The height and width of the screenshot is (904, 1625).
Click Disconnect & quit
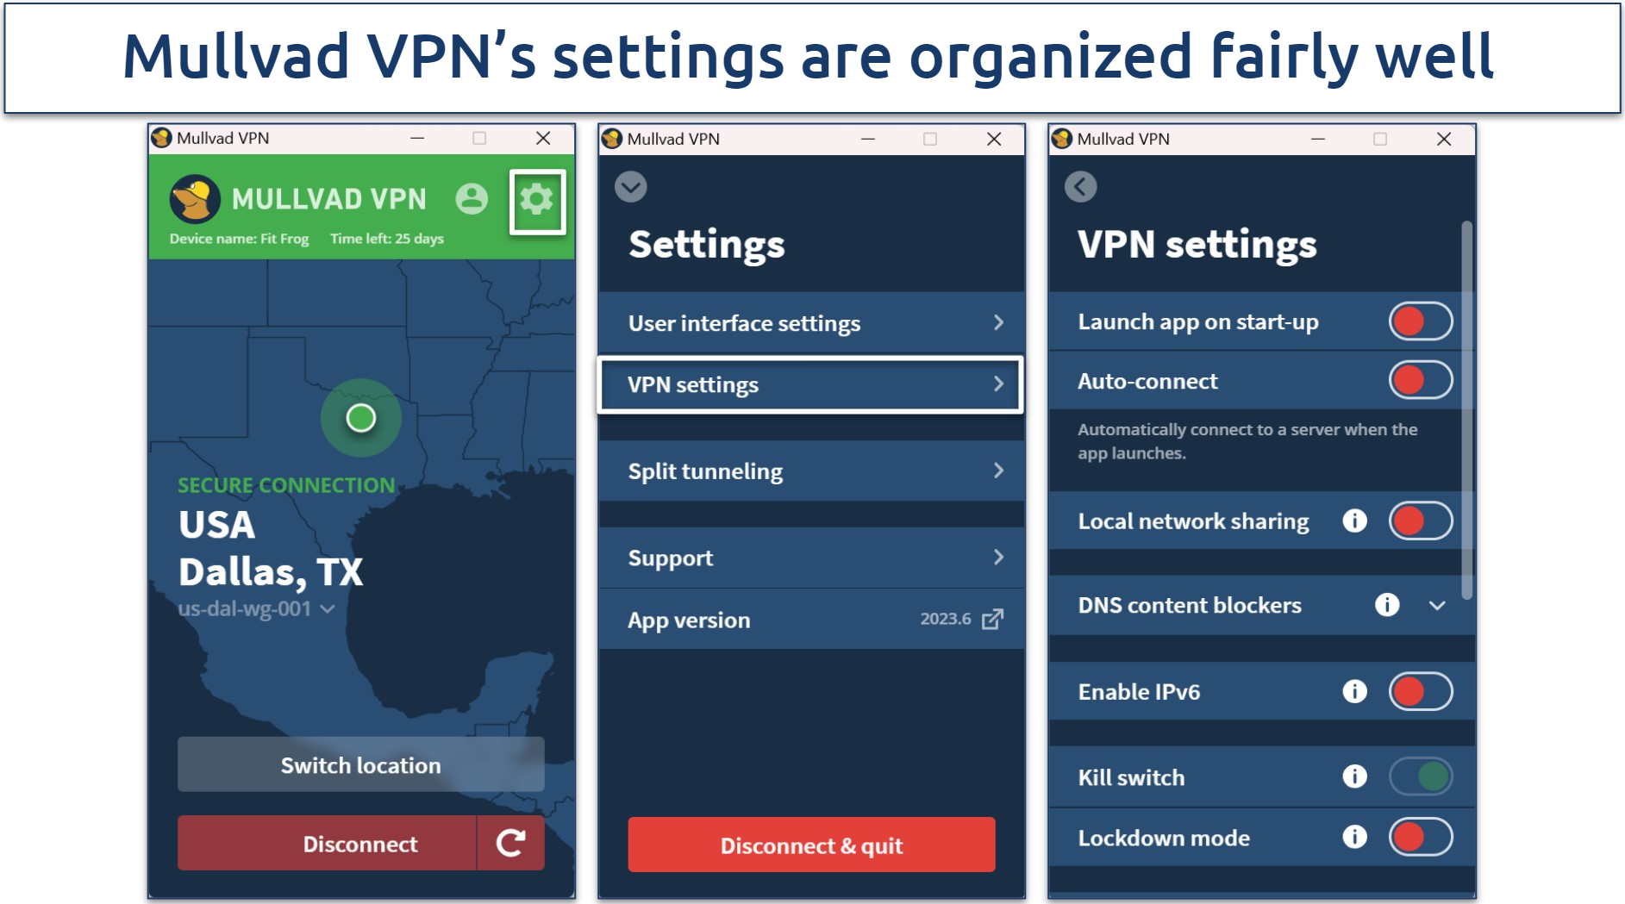click(x=811, y=845)
